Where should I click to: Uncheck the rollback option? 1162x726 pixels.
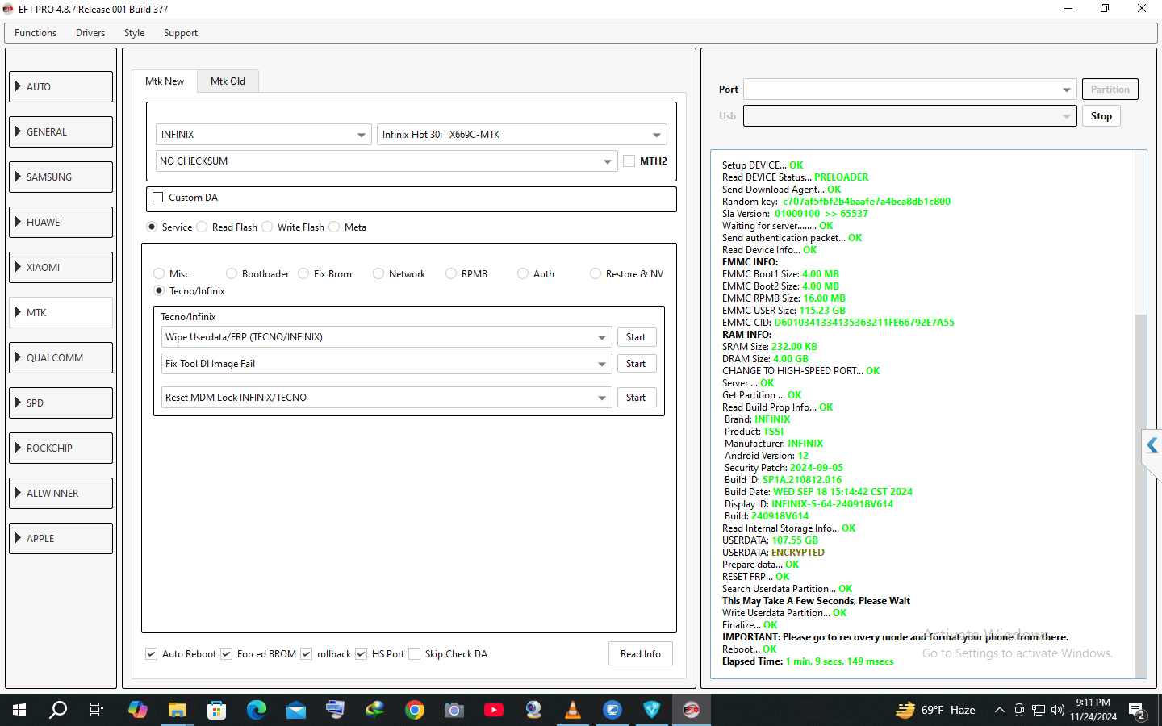(x=307, y=654)
